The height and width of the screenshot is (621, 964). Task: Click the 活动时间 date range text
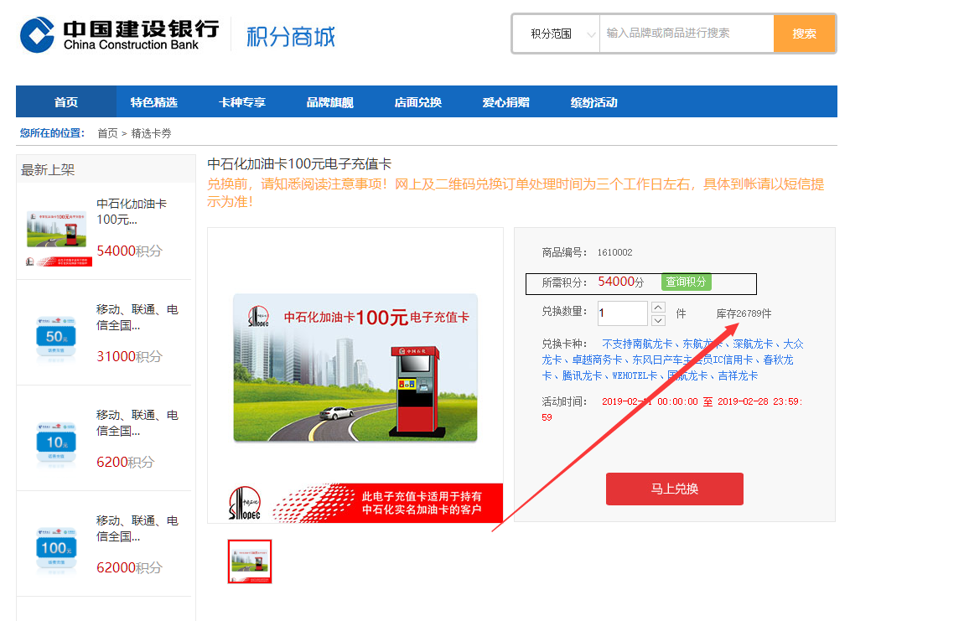pos(672,409)
